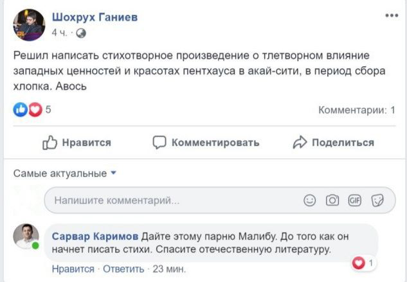Click the heart reaction on Sarvar's comment
The width and height of the screenshot is (407, 282).
pos(359,263)
